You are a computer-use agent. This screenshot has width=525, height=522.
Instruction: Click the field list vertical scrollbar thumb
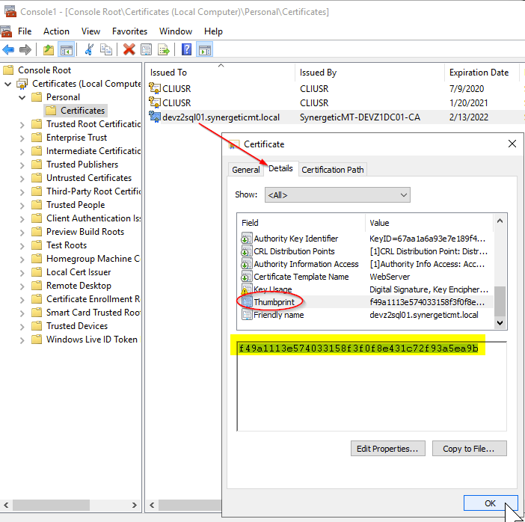coord(500,301)
